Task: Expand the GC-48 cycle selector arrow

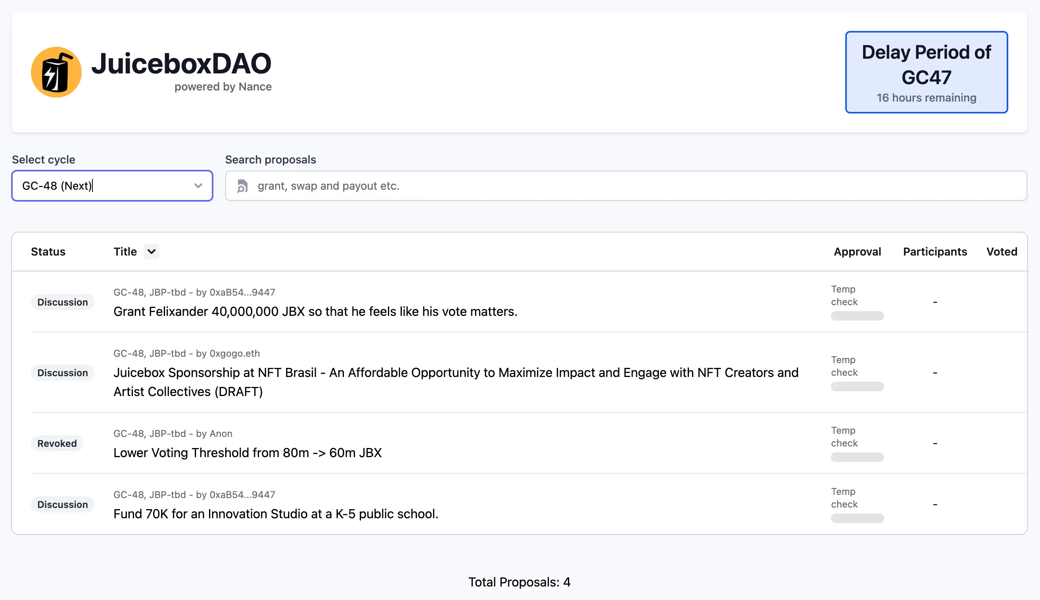Action: pyautogui.click(x=198, y=186)
